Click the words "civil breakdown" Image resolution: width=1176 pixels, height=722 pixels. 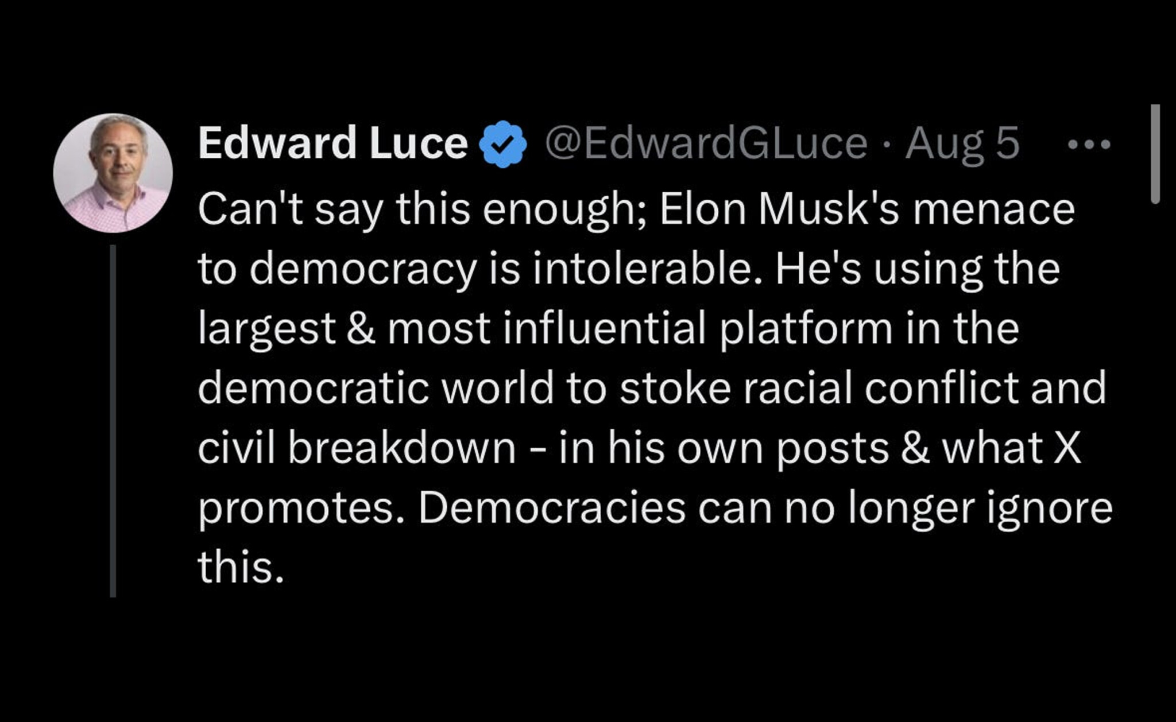pyautogui.click(x=357, y=448)
